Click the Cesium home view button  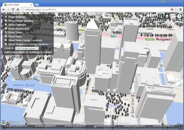(x=167, y=16)
